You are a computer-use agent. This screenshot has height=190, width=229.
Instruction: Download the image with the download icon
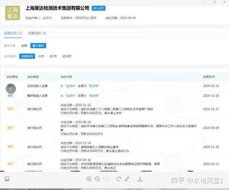click(140, 179)
